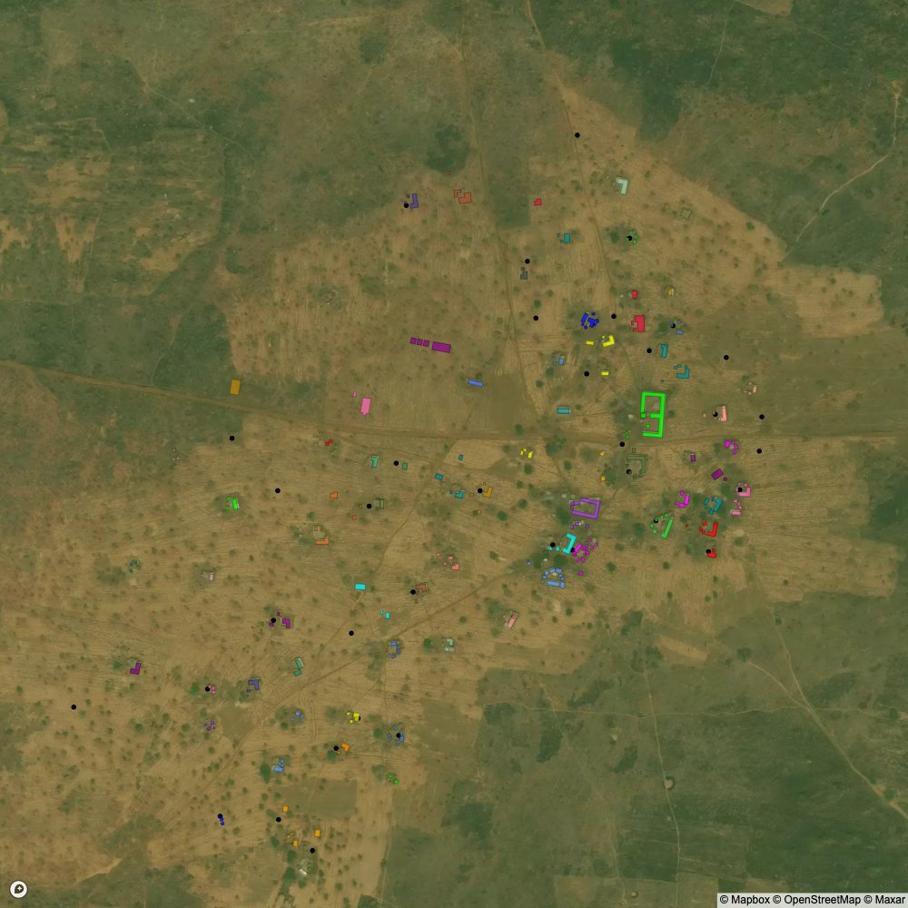Click the © Maxar attribution link
Screen dimensions: 908x908
(x=883, y=900)
